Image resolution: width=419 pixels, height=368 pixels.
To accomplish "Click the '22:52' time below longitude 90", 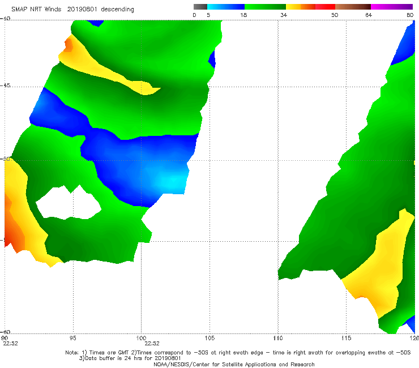I will click(x=10, y=344).
